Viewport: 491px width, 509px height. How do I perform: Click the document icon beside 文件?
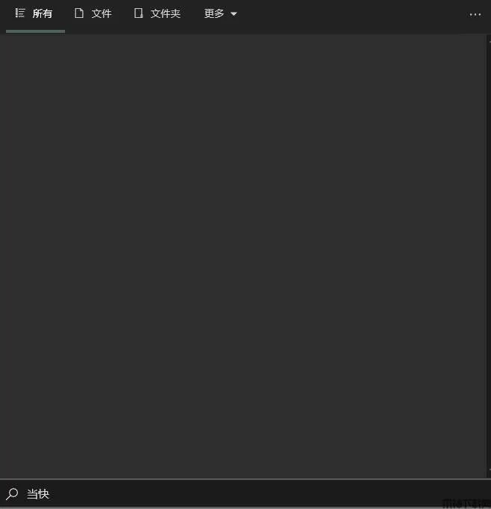point(79,13)
